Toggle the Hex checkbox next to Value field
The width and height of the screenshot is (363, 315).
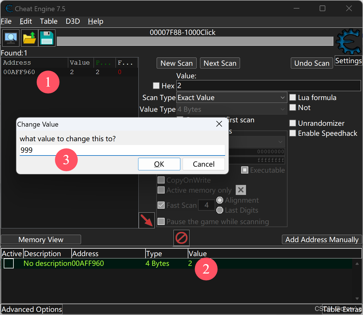[x=156, y=85]
